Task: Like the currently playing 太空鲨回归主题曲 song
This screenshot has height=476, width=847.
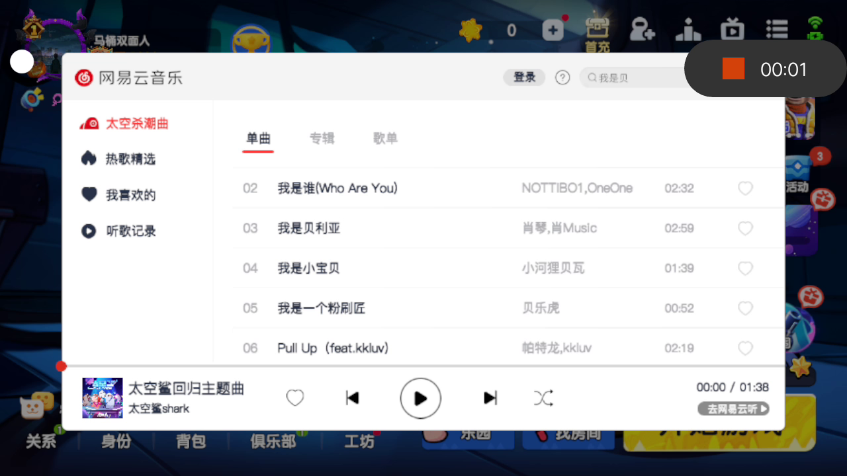Action: [x=295, y=398]
